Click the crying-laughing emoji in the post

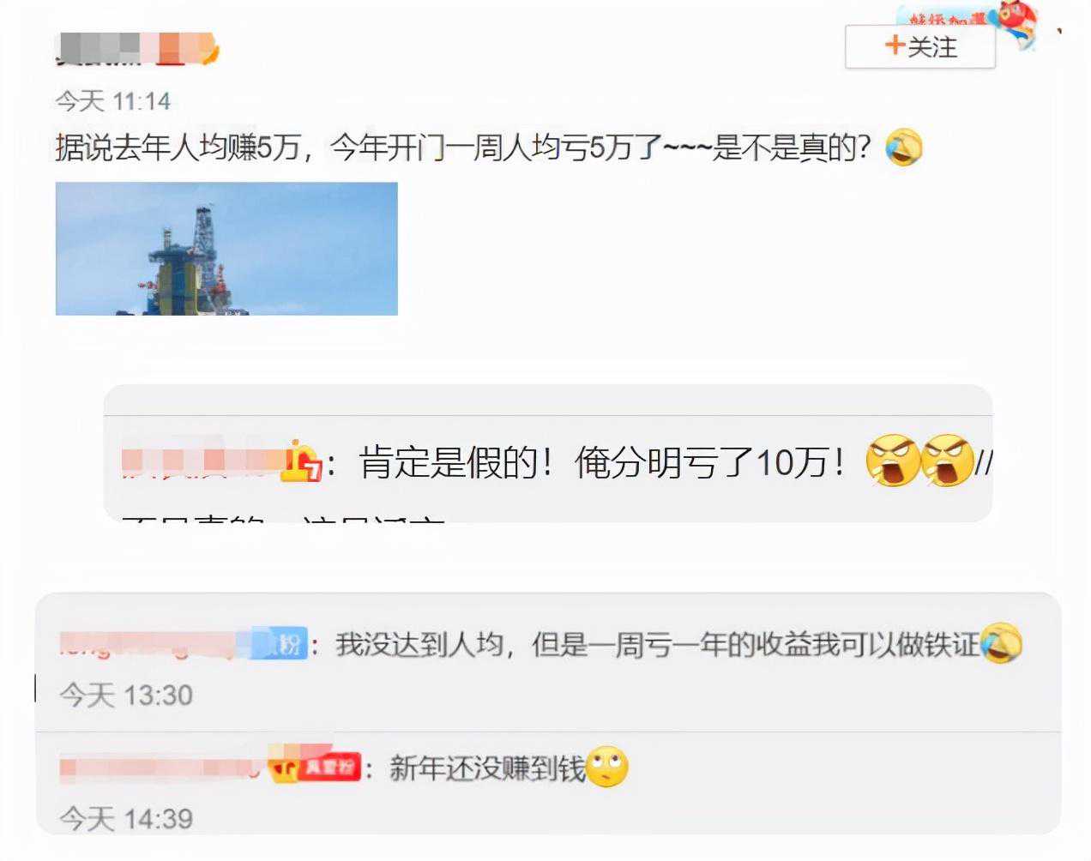coord(903,148)
